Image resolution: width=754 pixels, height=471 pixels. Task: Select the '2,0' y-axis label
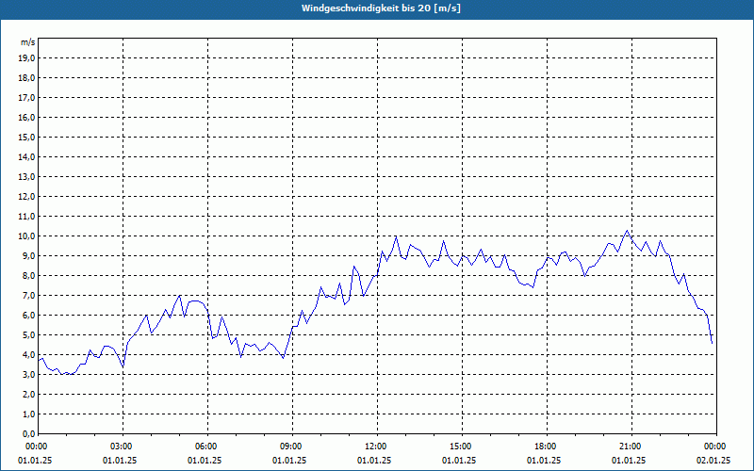(x=28, y=394)
